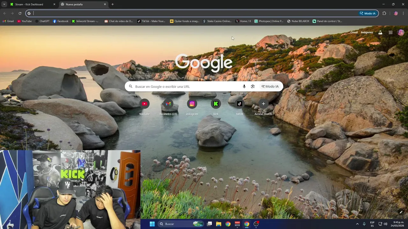Open the Gmail bookmark in bookmarks bar
This screenshot has width=408, height=229.
pyautogui.click(x=8, y=21)
